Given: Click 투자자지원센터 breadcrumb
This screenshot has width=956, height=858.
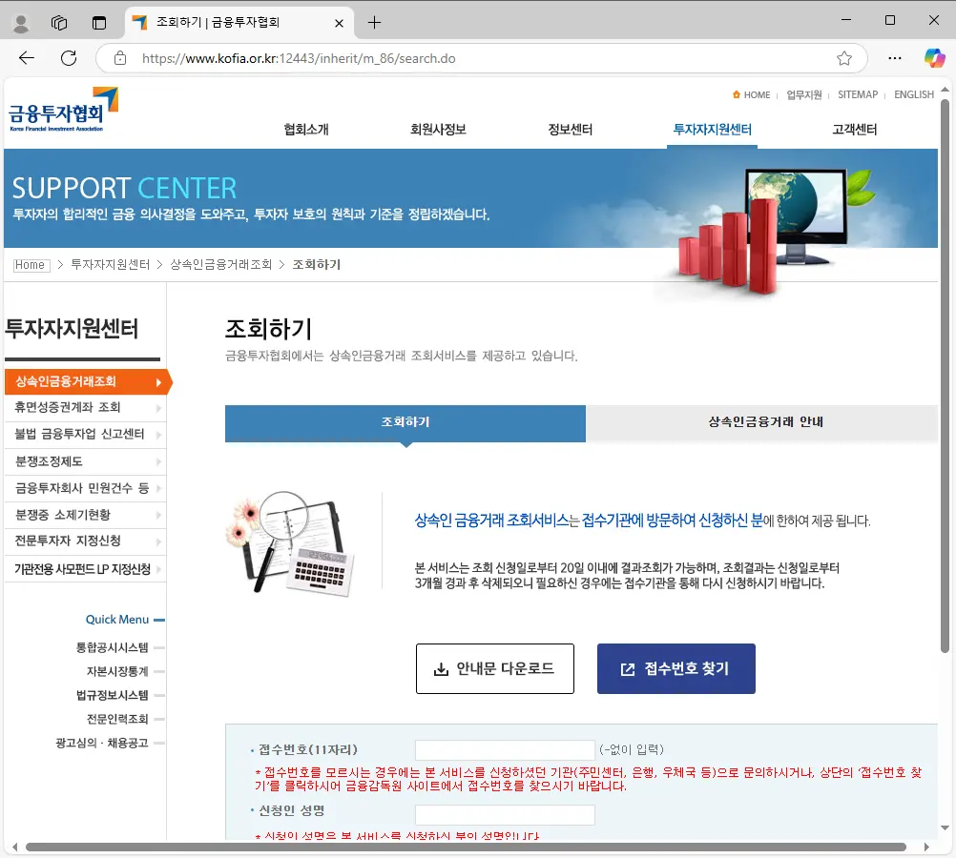Looking at the screenshot, I should 110,264.
